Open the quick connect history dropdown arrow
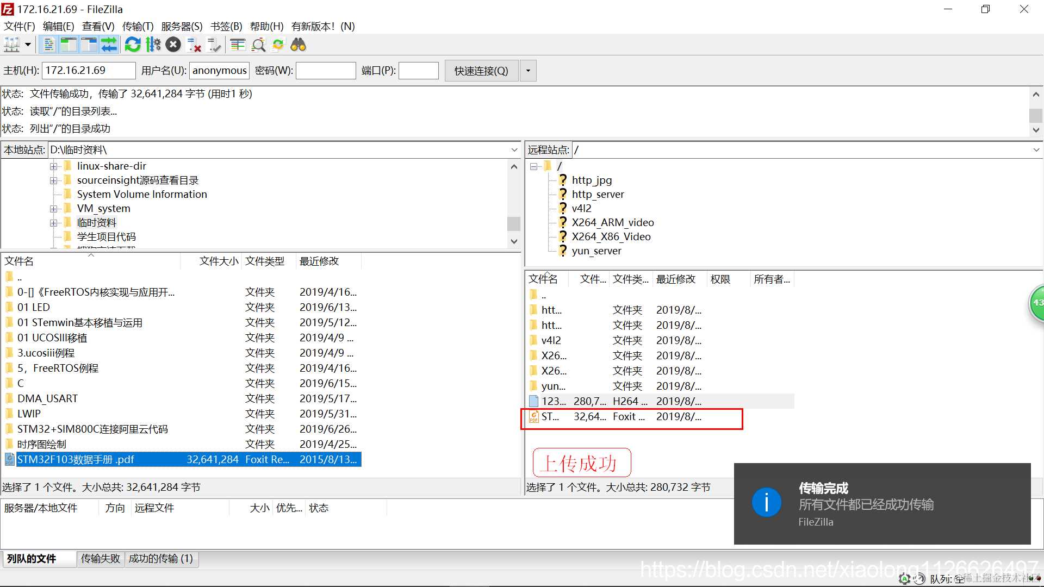This screenshot has width=1044, height=587. point(528,71)
